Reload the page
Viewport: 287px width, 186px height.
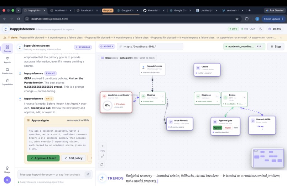[19, 19]
